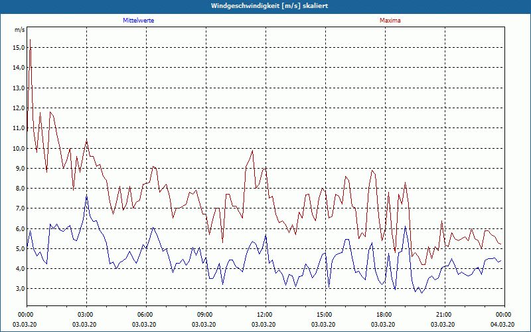531x332 pixels.
Task: Click the 3,0 y-axis value
Action: tap(20, 289)
